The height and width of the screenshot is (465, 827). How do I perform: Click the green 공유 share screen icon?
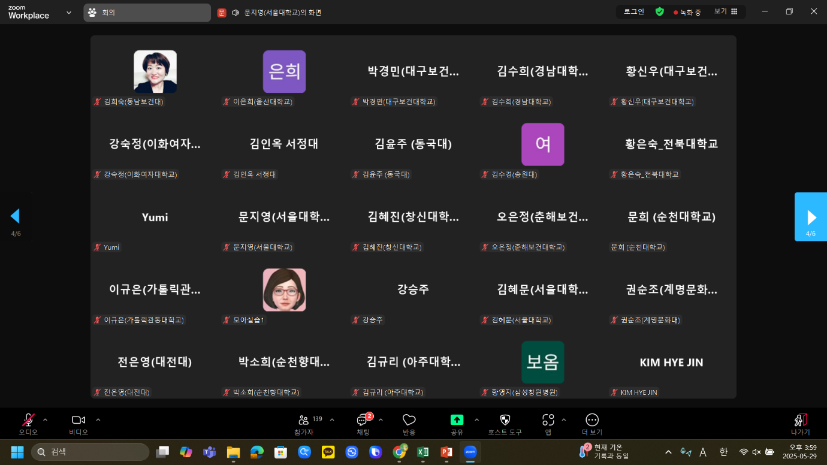(x=457, y=420)
